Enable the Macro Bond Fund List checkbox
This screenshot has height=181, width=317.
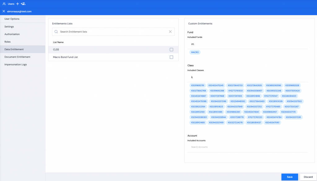coord(172,57)
